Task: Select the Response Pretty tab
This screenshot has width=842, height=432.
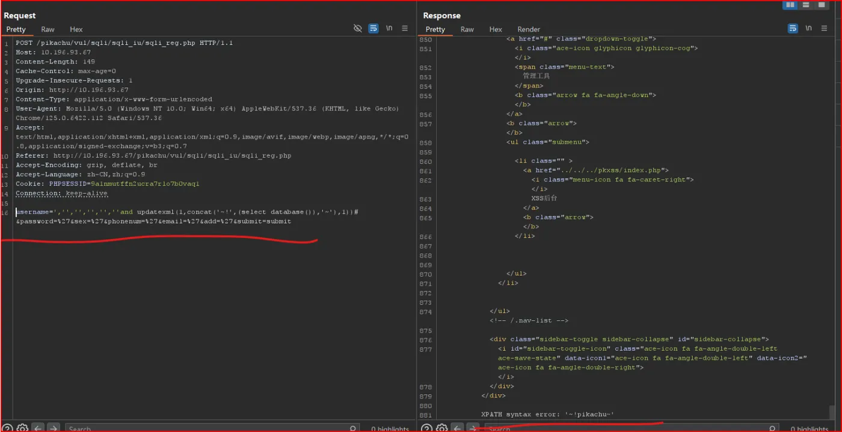Action: click(x=435, y=29)
